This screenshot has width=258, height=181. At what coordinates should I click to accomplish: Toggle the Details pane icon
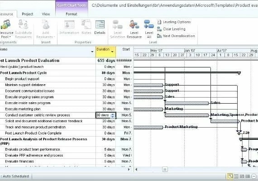coord(100,27)
